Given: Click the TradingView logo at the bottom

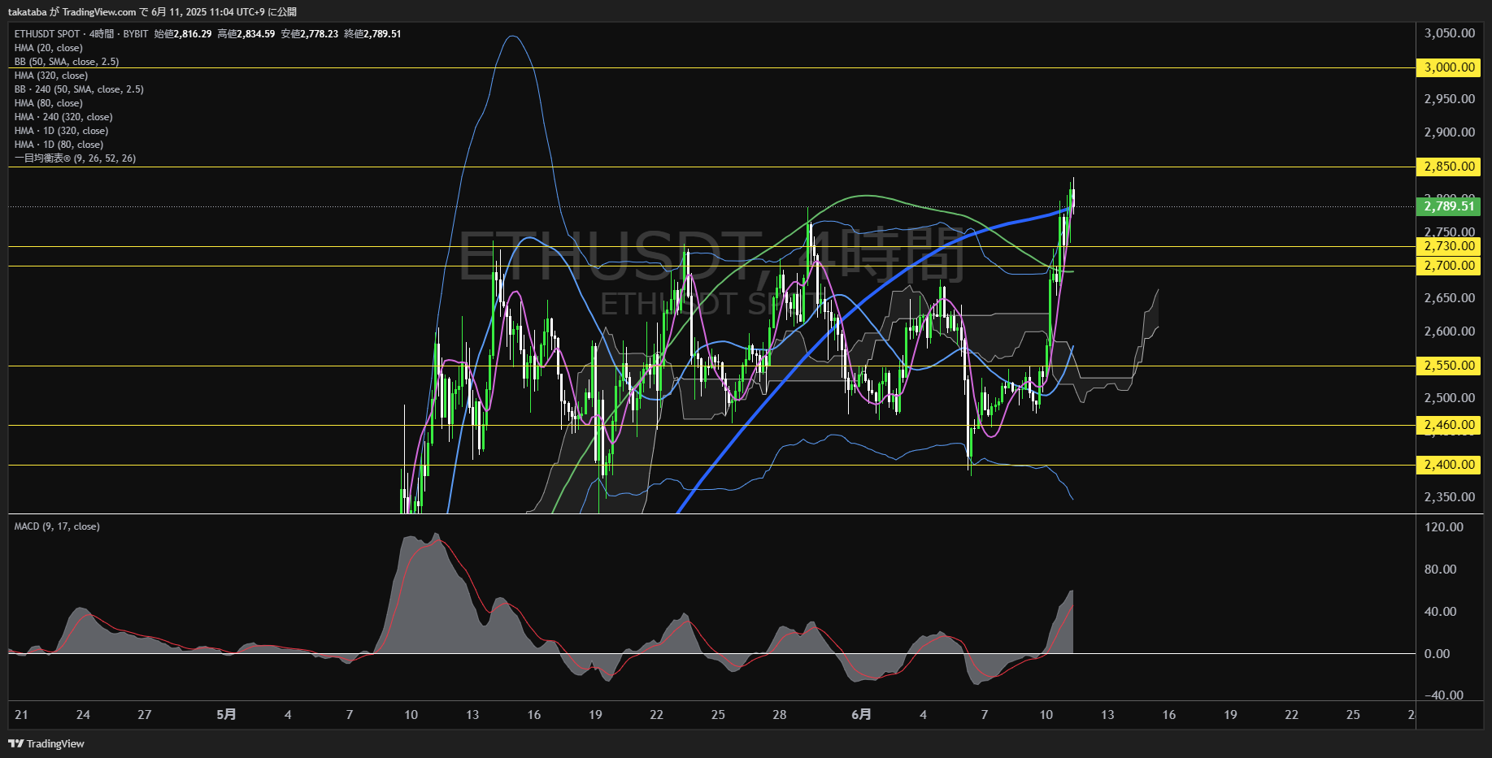Looking at the screenshot, I should pyautogui.click(x=46, y=743).
